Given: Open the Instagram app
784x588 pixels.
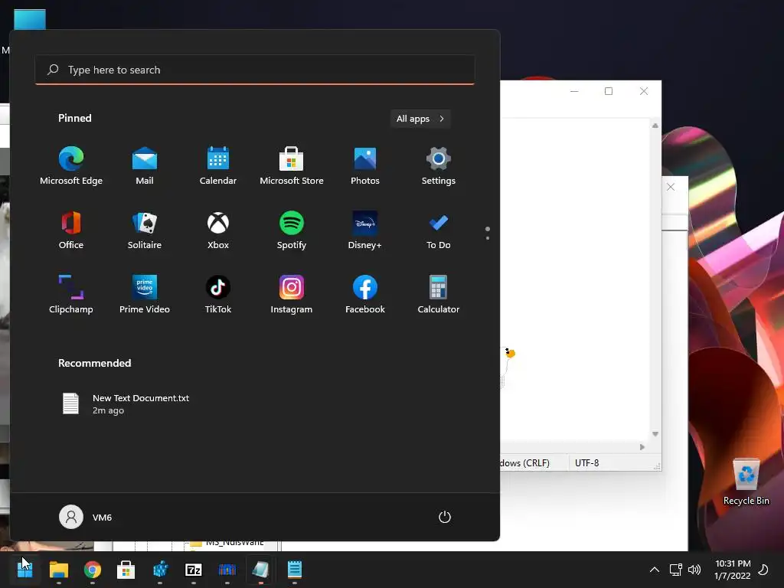Looking at the screenshot, I should pyautogui.click(x=292, y=295).
